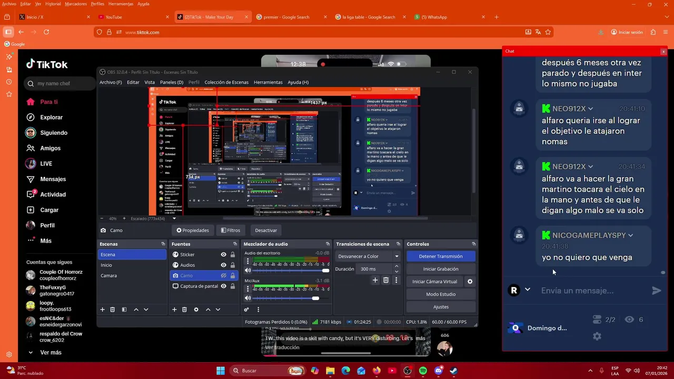674x379 pixels.
Task: Hide the Sticker source with eye icon
Action: tap(224, 254)
